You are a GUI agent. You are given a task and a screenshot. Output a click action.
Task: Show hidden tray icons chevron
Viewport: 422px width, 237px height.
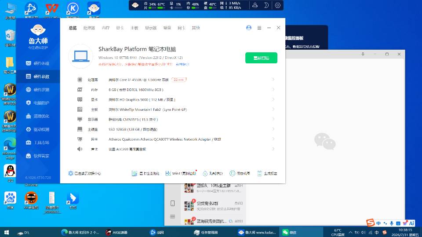pyautogui.click(x=350, y=232)
